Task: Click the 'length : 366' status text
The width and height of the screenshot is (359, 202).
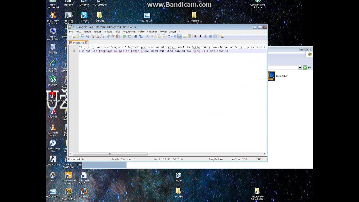Action: point(118,159)
